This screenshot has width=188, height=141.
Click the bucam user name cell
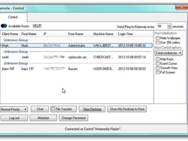(73, 69)
